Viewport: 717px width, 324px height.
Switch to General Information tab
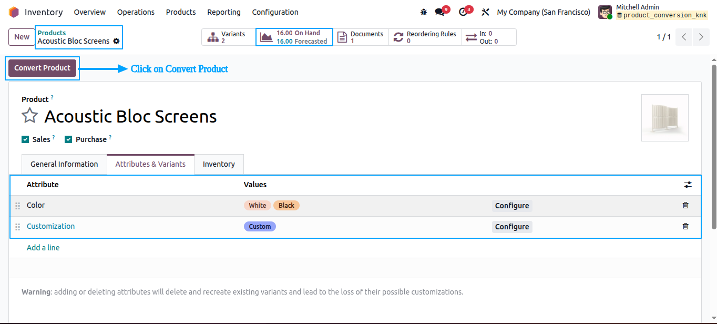click(64, 164)
